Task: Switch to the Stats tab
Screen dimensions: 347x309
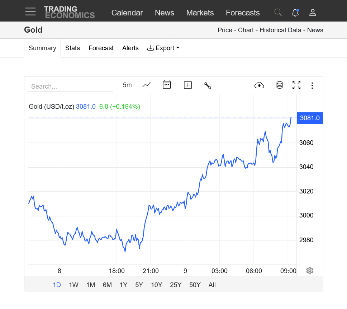Action: point(72,48)
